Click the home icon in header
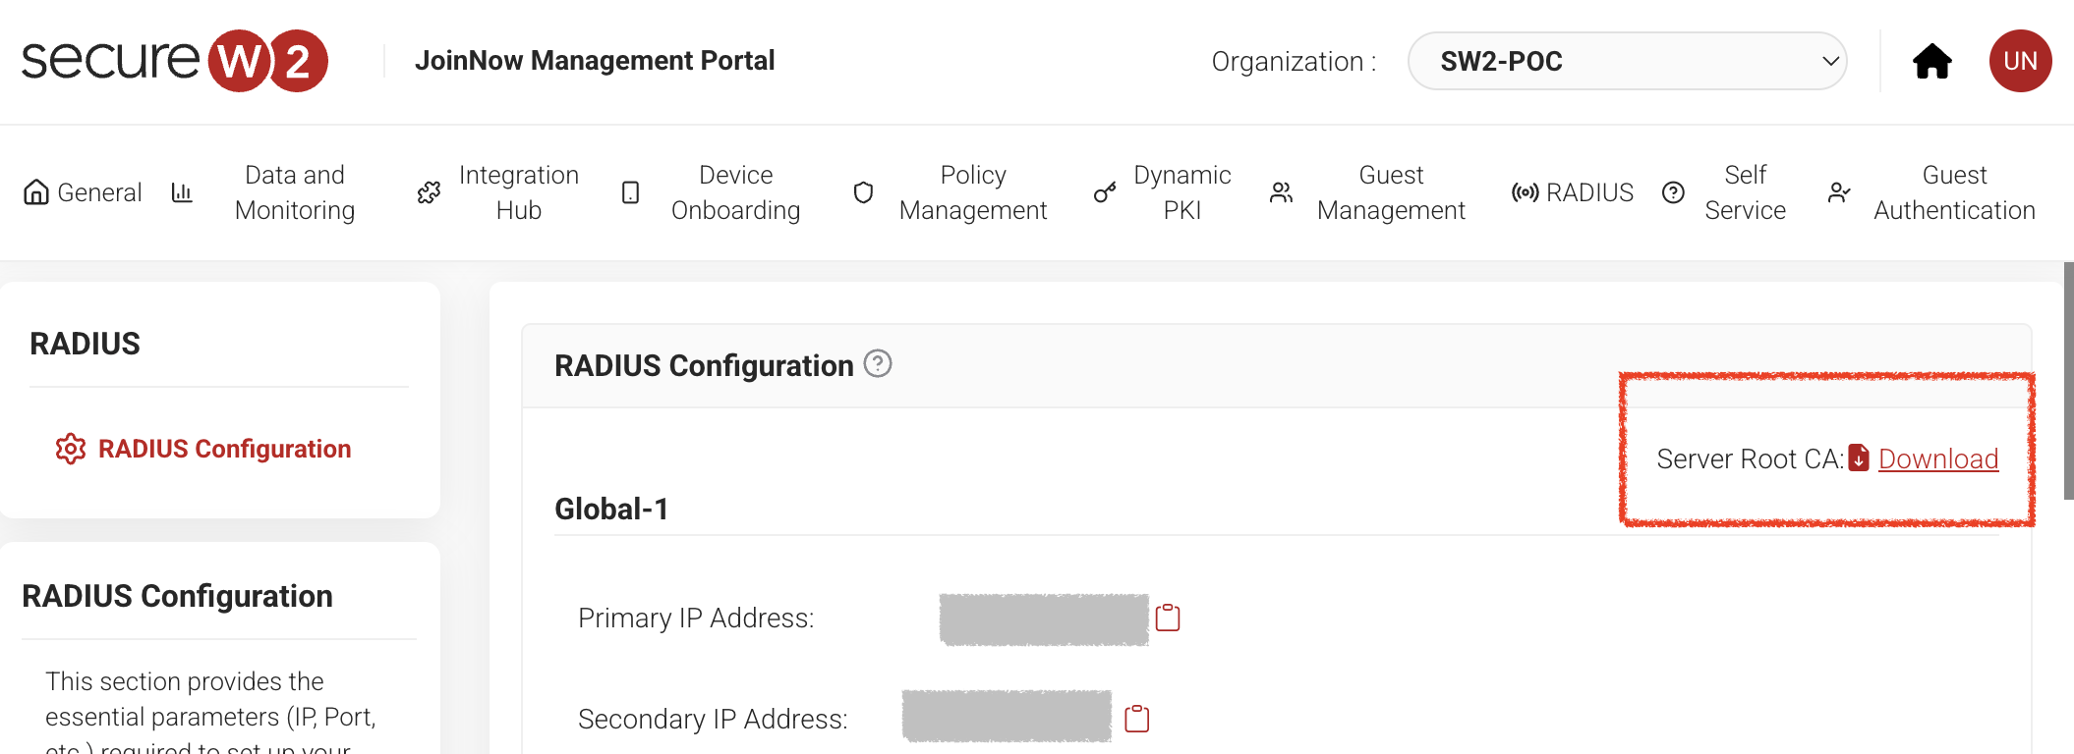Viewport: 2074px width, 754px height. (x=1931, y=61)
